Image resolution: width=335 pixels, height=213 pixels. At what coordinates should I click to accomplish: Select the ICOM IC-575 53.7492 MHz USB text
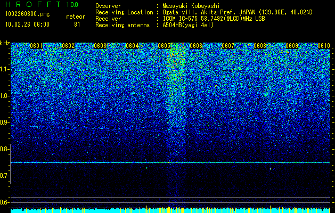(214, 19)
